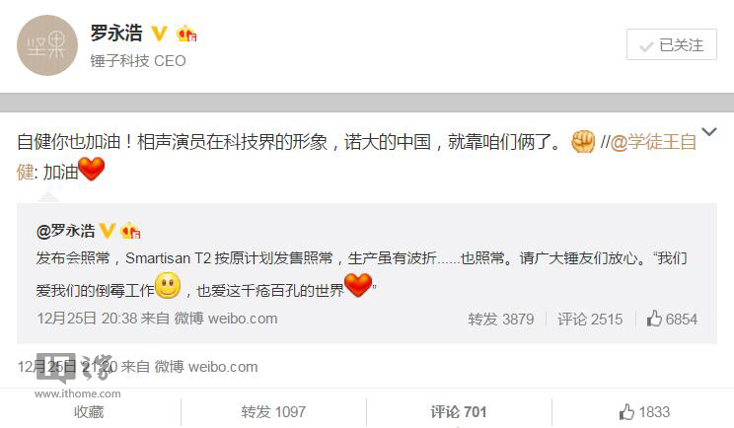The width and height of the screenshot is (734, 428).
Task: Toggle the 已关注 follow button
Action: tap(672, 44)
